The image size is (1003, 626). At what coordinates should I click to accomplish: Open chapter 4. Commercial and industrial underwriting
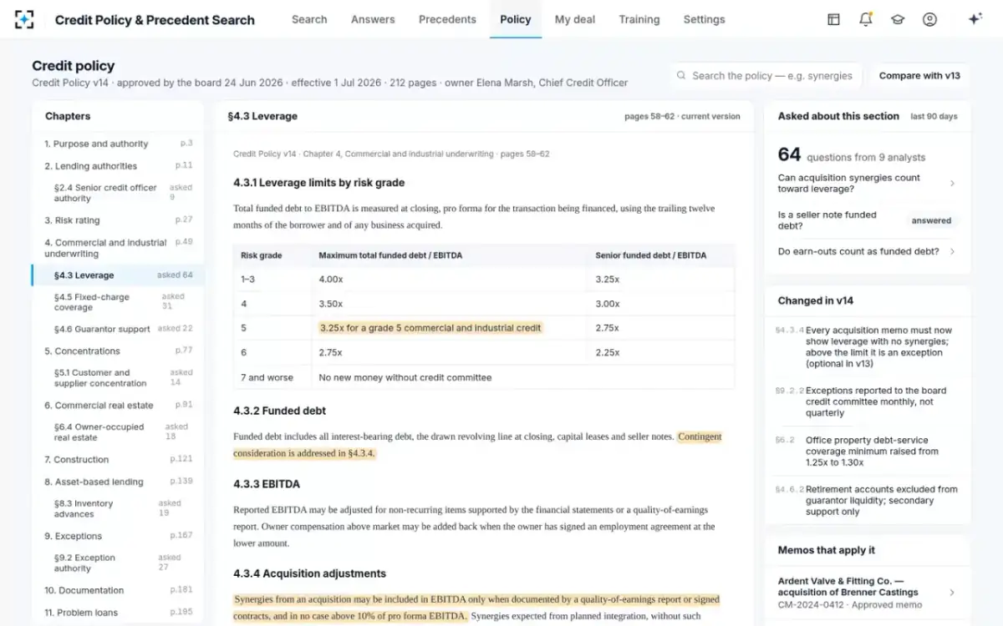pos(118,248)
